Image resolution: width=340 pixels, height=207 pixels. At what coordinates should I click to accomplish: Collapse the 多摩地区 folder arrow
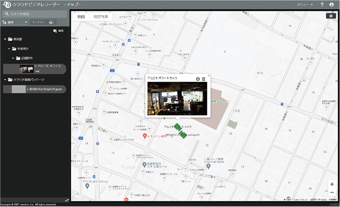pos(9,49)
